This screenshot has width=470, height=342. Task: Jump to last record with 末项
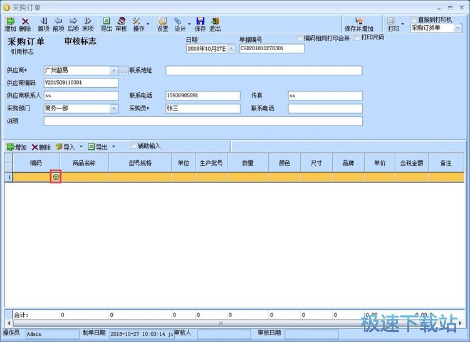[x=88, y=24]
